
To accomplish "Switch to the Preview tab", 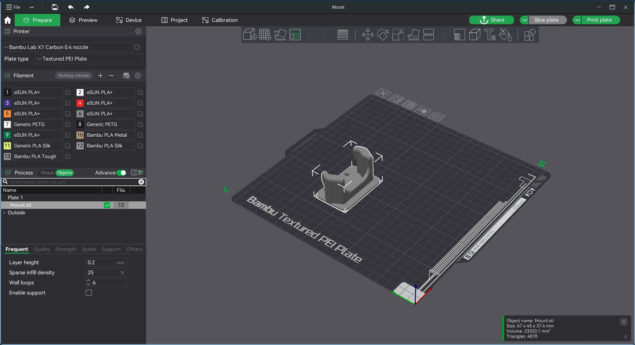I will pos(83,20).
